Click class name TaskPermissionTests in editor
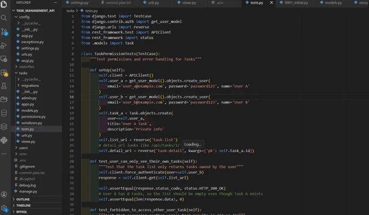Screen dimensions: 369x215 tap(115, 54)
